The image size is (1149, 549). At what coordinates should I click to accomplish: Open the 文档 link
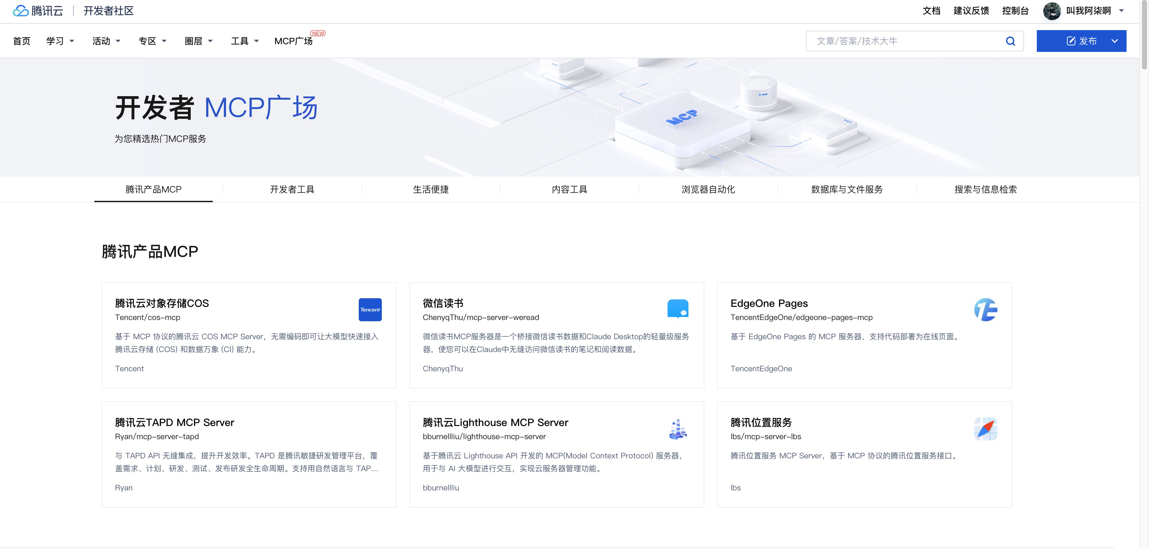(x=931, y=11)
